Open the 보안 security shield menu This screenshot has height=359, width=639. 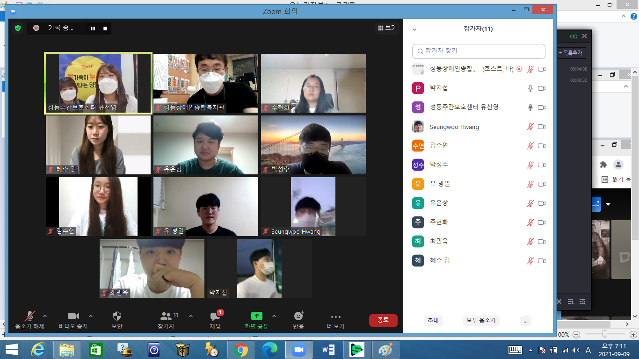[x=117, y=320]
